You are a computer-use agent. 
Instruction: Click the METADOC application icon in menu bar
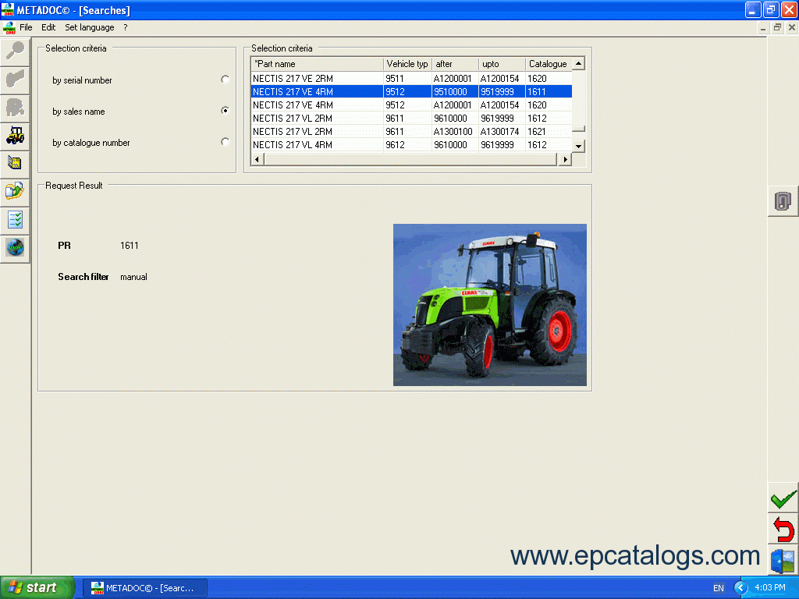(x=9, y=27)
